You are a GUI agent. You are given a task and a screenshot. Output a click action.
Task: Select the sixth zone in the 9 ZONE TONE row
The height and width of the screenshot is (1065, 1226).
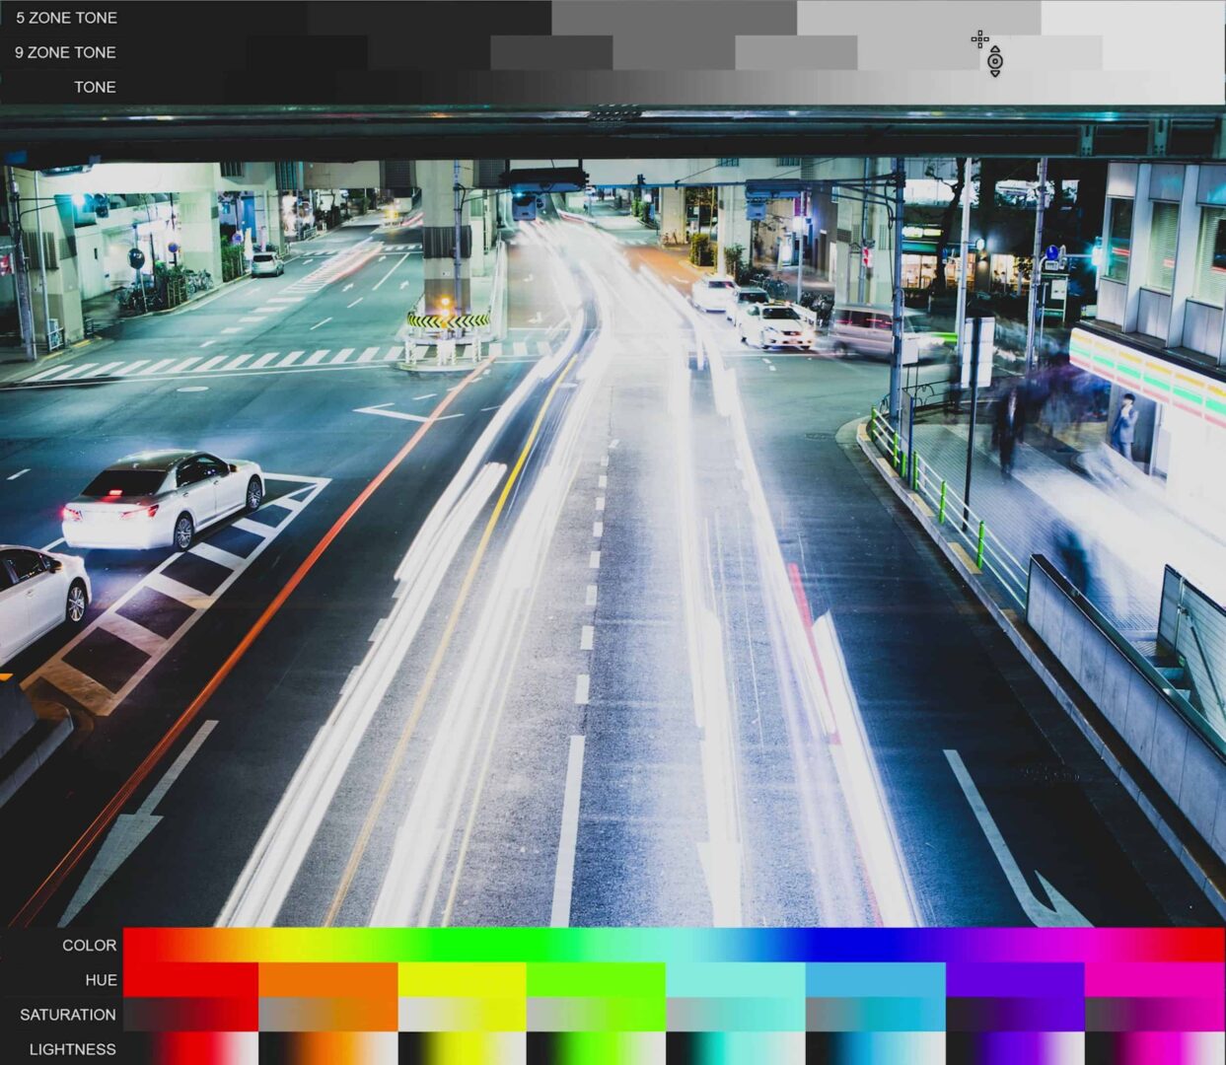(x=796, y=52)
